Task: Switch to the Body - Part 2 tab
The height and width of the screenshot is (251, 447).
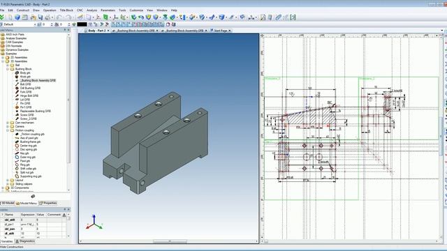Action: click(x=97, y=31)
